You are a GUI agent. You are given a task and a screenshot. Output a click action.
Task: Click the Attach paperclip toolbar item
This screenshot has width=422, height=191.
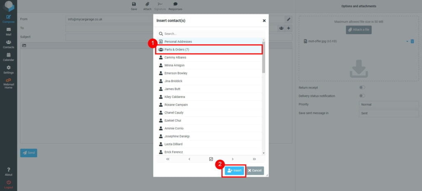147,6
